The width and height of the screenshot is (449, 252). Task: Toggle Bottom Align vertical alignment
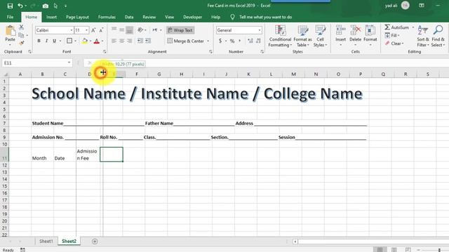[x=129, y=29]
